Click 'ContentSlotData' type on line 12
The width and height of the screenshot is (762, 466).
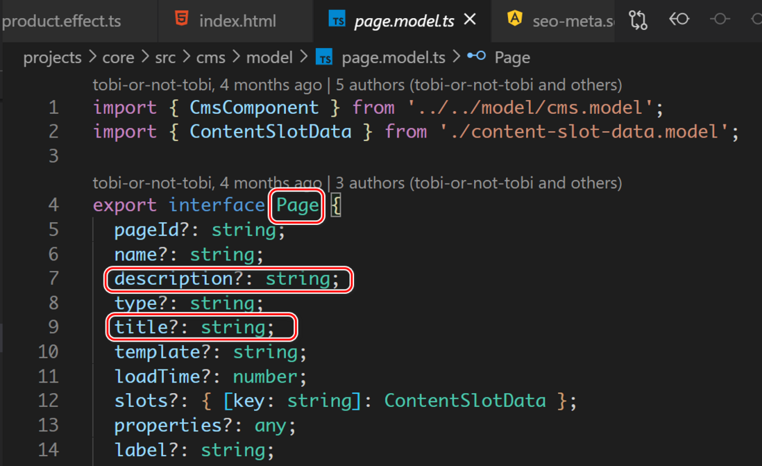click(x=465, y=401)
